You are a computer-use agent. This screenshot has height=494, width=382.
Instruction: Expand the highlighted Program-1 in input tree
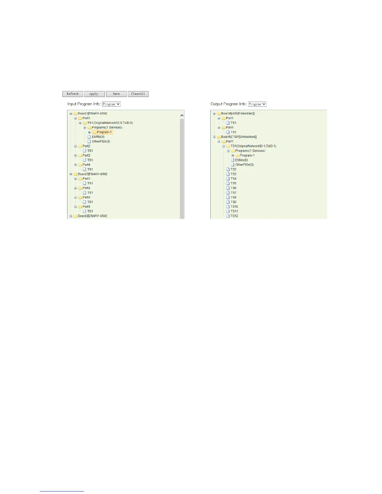(x=90, y=132)
